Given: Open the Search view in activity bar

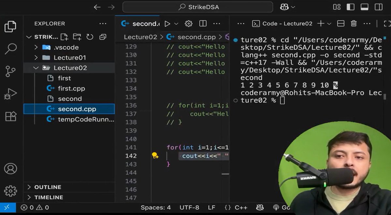Looking at the screenshot, I should [10, 49].
